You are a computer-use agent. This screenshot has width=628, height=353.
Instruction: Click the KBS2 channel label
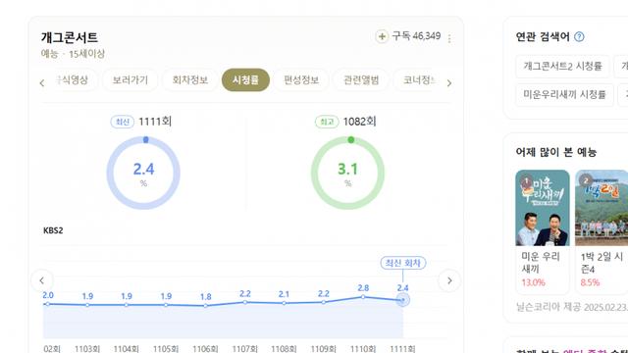(x=53, y=230)
